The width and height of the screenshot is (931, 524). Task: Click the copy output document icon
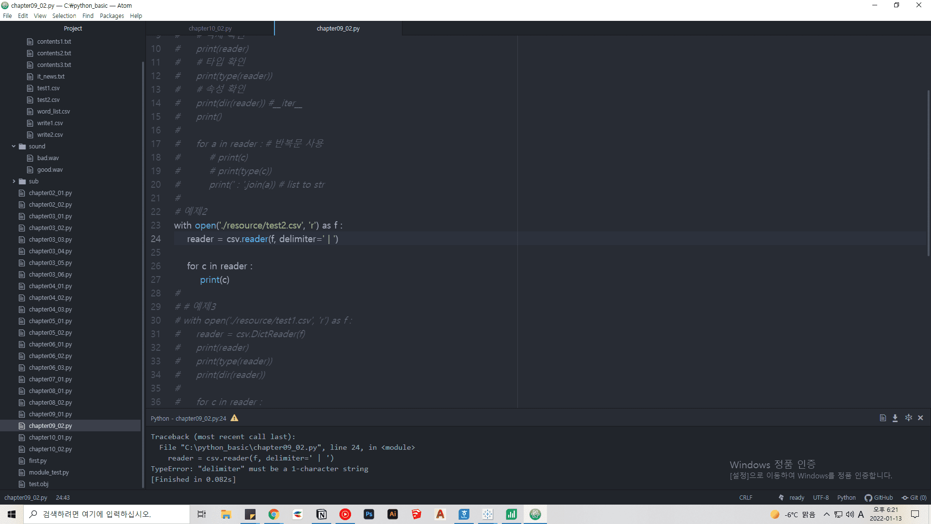pos(883,418)
